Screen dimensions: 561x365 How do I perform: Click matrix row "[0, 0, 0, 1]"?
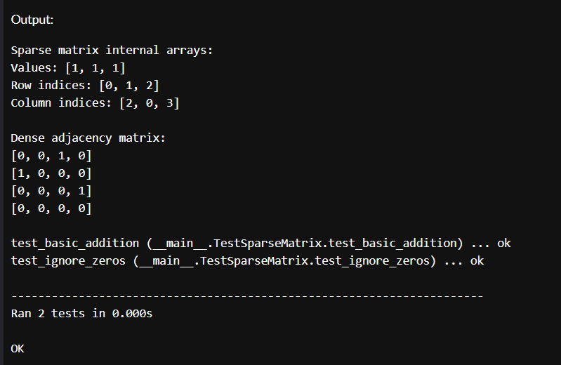click(51, 191)
